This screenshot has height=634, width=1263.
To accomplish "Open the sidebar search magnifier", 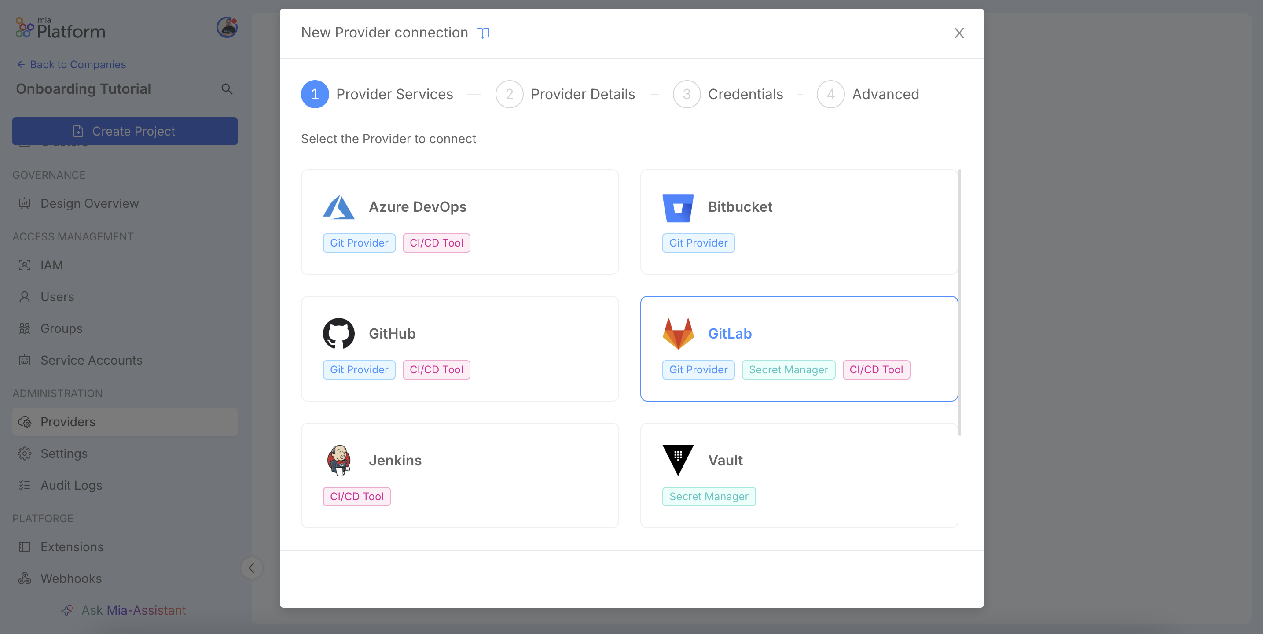I will pyautogui.click(x=227, y=89).
